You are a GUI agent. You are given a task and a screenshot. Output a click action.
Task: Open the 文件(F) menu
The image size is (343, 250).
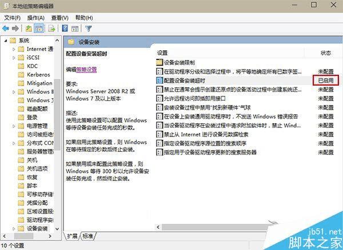pos(12,18)
